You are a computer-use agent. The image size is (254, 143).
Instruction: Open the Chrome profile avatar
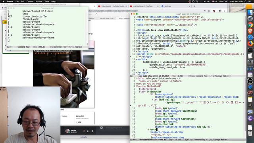point(220,11)
